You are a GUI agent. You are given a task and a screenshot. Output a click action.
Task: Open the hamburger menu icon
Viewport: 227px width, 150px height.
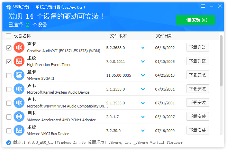tap(203, 6)
